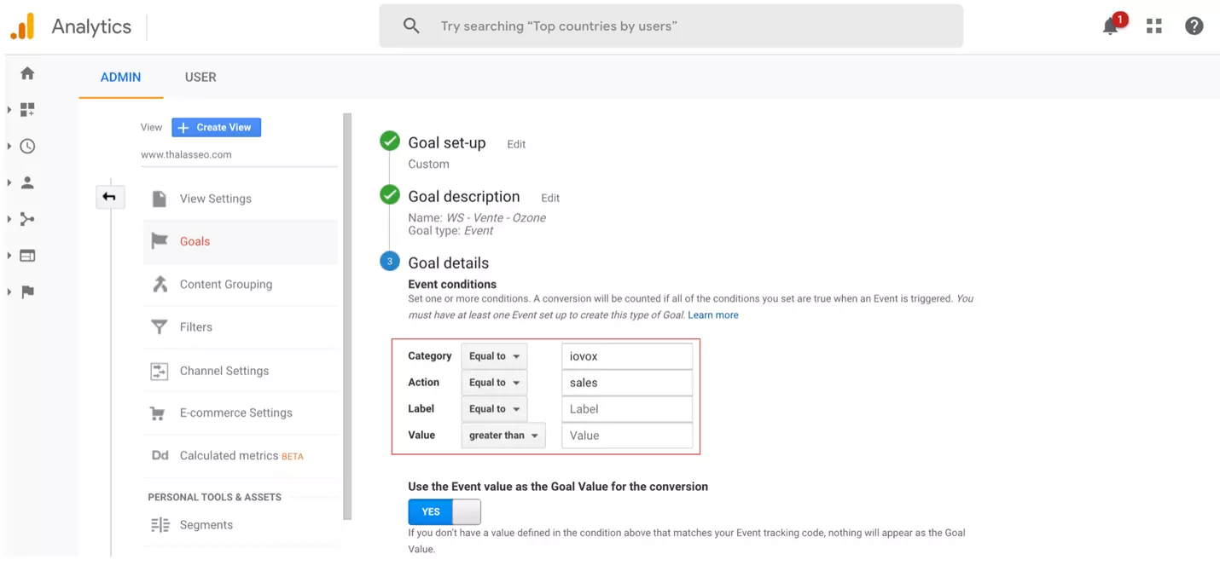Open Audience person icon in sidebar
Screen dimensions: 1220x583
tap(27, 182)
